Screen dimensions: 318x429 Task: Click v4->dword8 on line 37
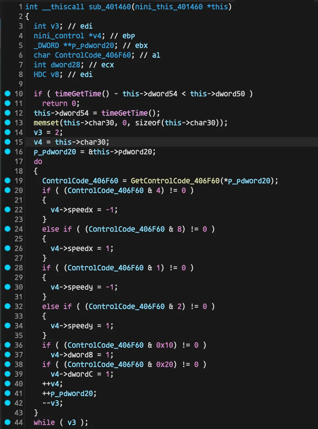click(x=72, y=355)
